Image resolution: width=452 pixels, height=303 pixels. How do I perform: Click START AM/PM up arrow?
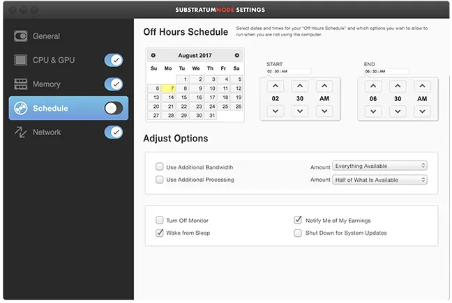[324, 86]
